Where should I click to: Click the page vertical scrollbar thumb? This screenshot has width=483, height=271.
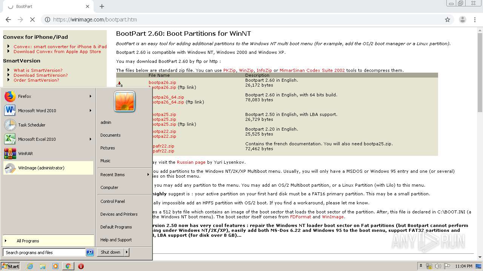480,73
